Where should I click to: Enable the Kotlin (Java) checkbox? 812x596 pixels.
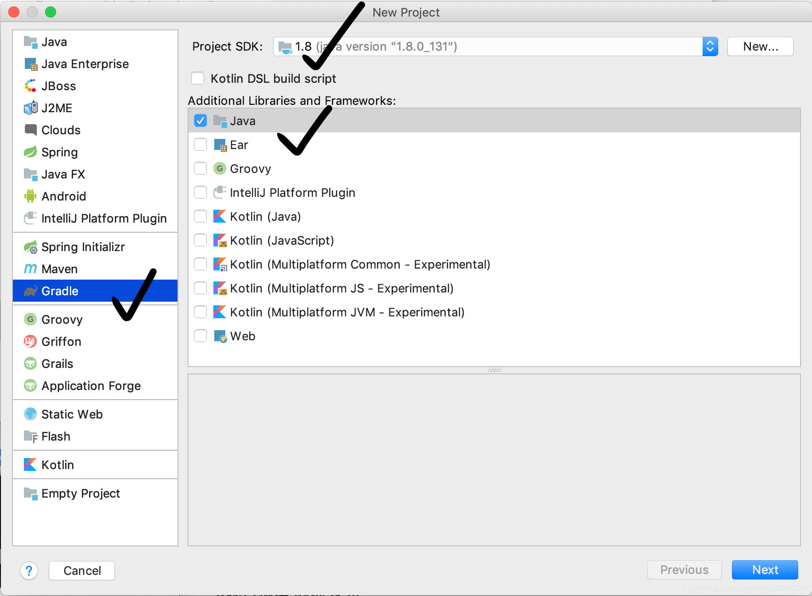(200, 217)
